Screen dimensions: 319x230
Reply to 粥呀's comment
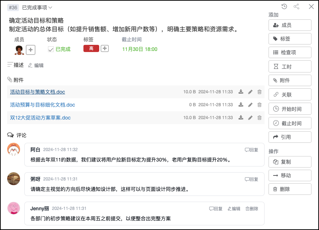[251, 179]
